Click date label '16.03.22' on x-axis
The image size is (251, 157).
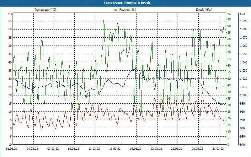coord(115,149)
